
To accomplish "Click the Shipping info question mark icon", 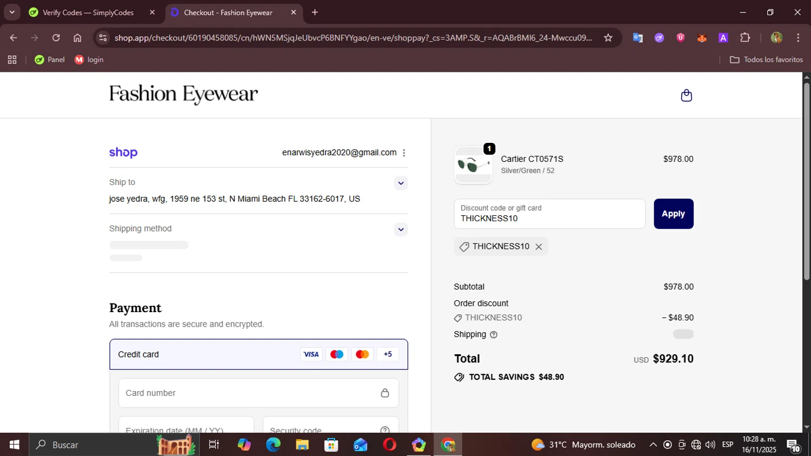I will [x=493, y=335].
